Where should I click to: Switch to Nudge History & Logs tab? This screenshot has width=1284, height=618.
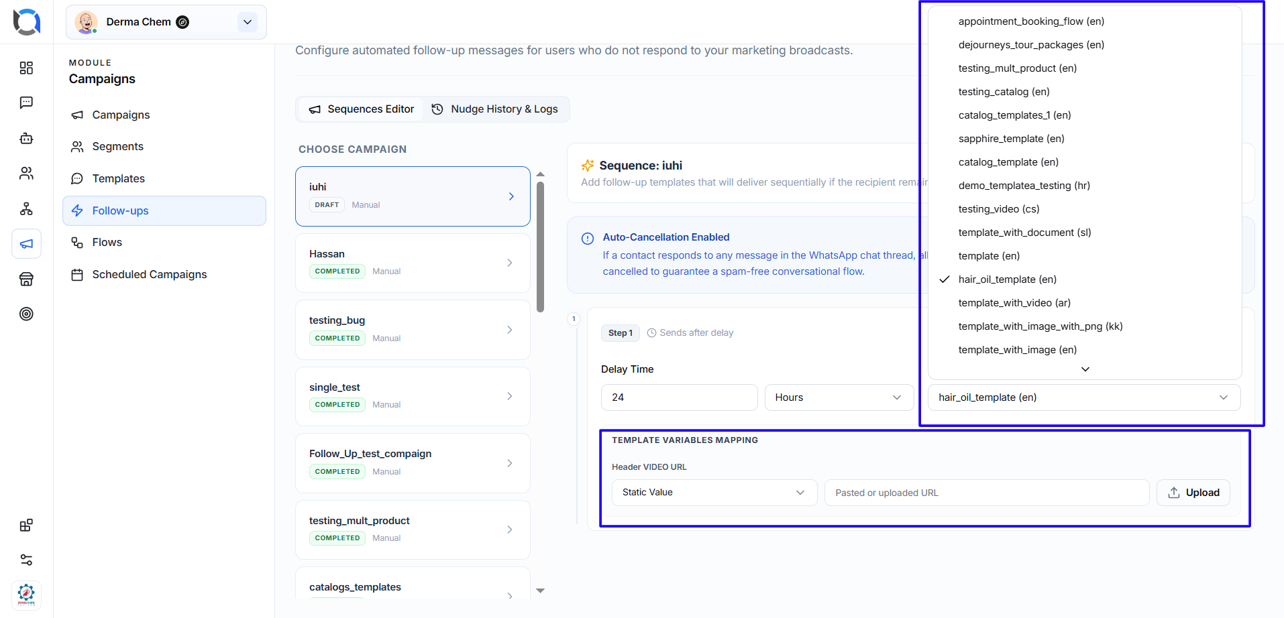tap(494, 109)
